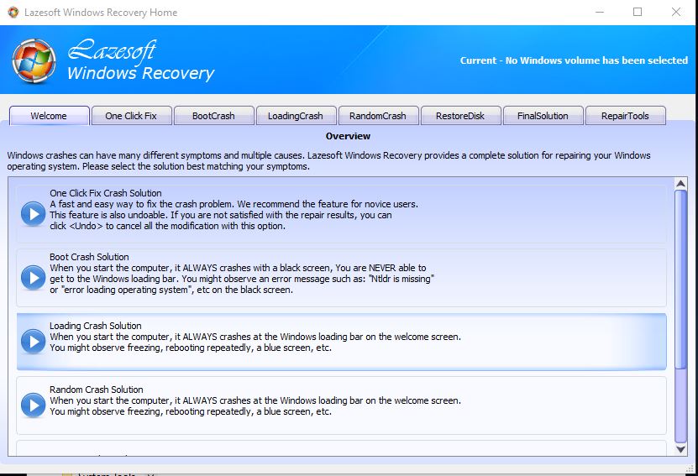Open the RepairTools tab
The width and height of the screenshot is (698, 476).
(625, 116)
